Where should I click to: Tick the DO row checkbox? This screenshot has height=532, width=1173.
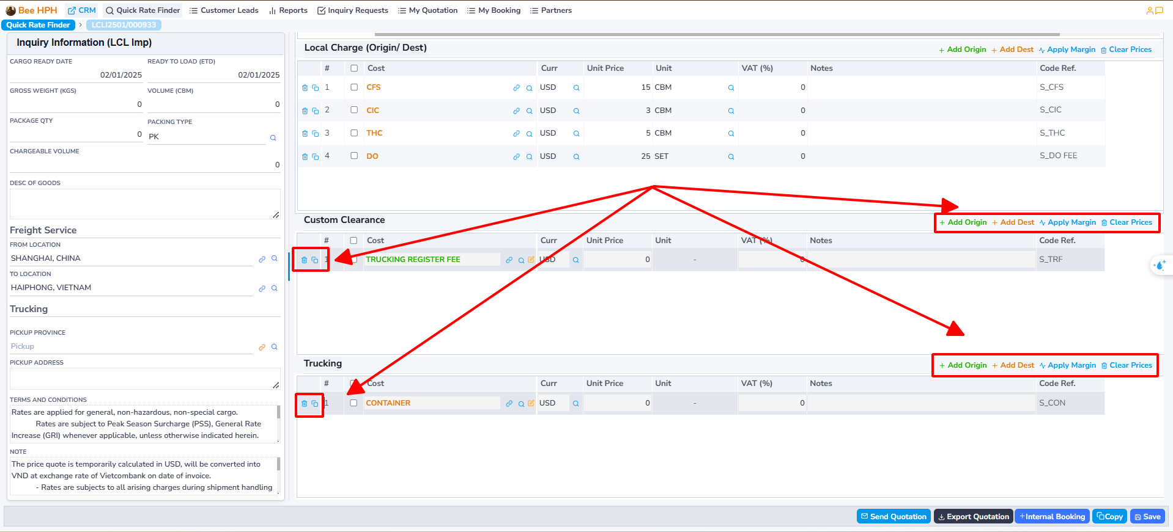click(354, 156)
